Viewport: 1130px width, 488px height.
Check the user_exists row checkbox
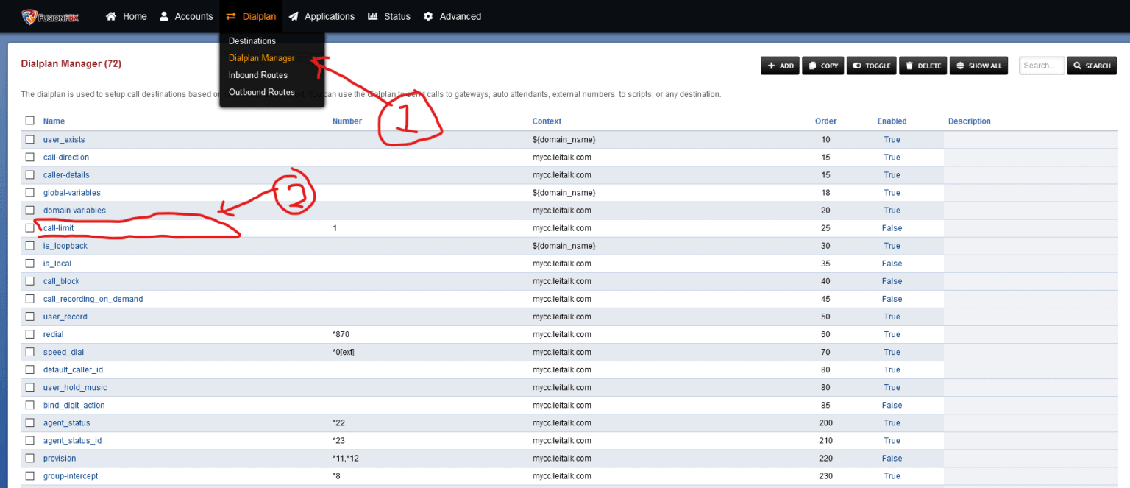click(30, 140)
